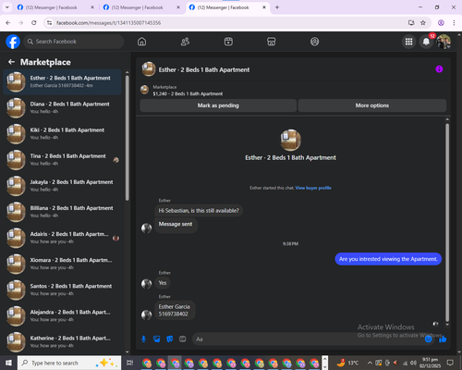Image resolution: width=462 pixels, height=370 pixels.
Task: Click the Facebook logo icon
Action: point(13,42)
